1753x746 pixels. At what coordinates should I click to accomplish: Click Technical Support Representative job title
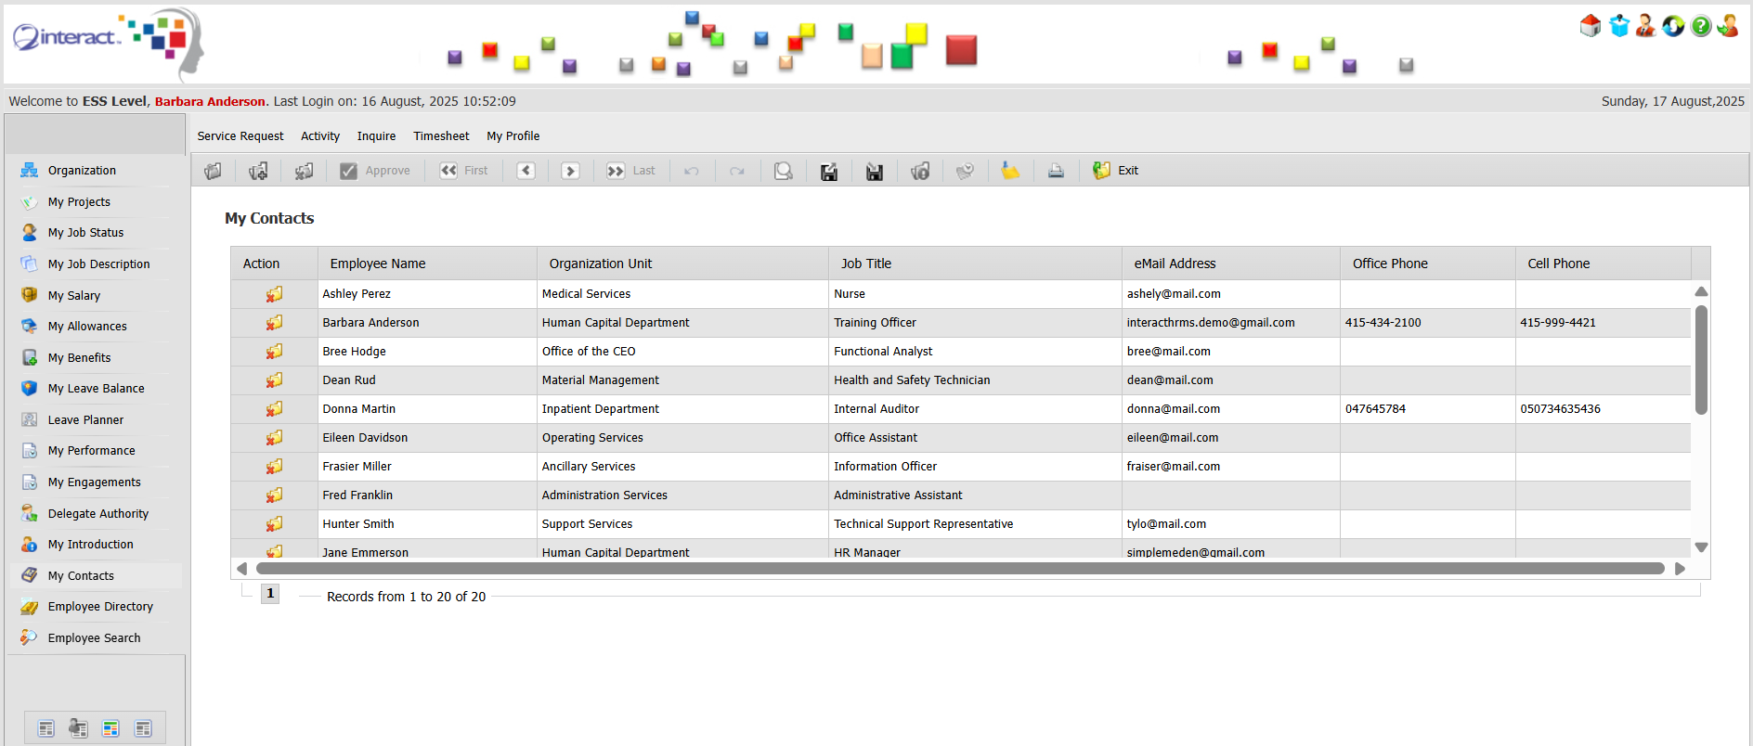coord(923,524)
